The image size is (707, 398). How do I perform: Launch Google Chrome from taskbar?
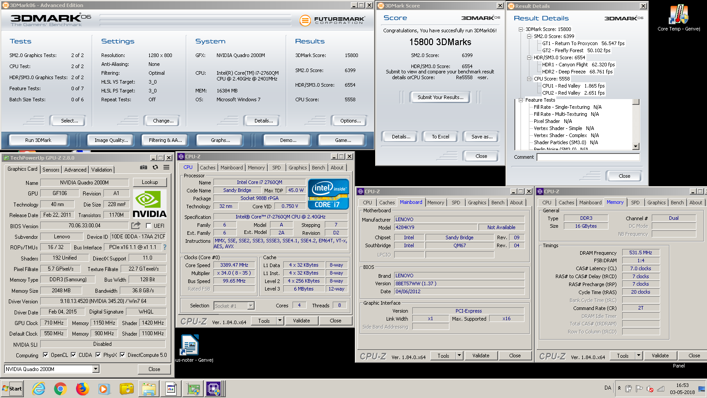pyautogui.click(x=61, y=389)
